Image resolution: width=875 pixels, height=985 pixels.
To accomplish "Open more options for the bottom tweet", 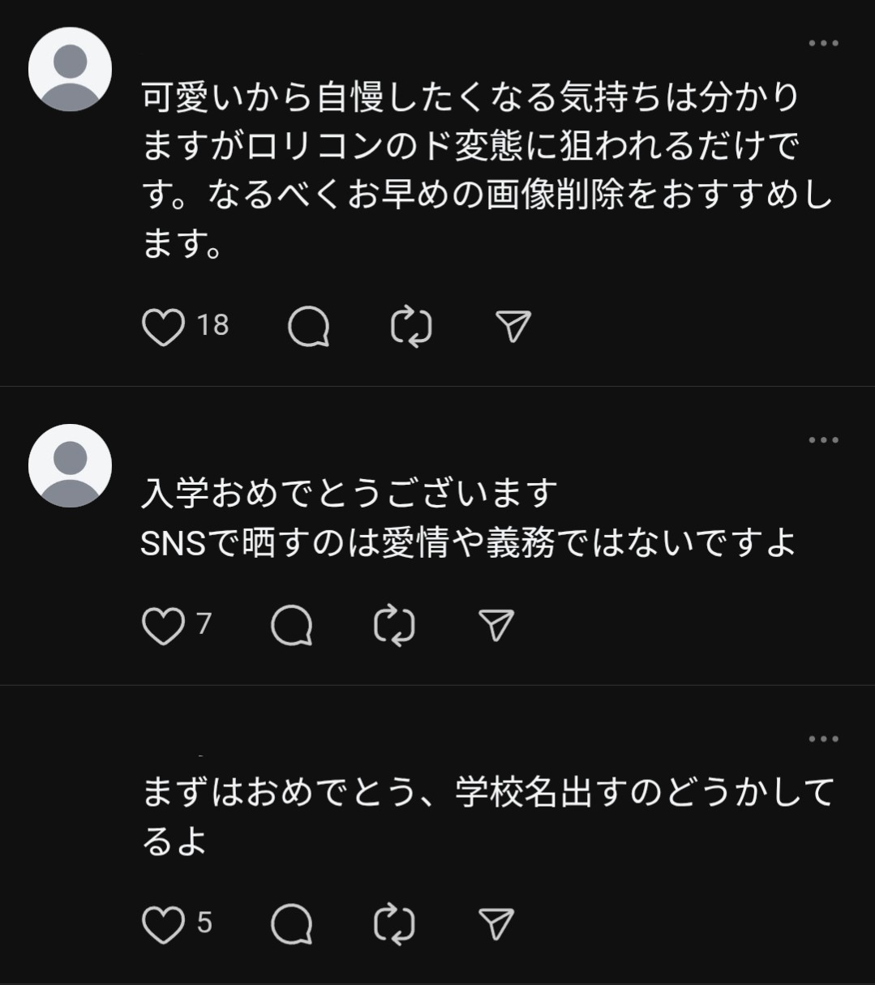I will coord(826,738).
